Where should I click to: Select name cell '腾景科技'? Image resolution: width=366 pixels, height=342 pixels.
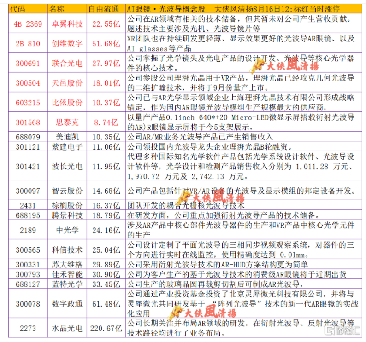(67, 215)
